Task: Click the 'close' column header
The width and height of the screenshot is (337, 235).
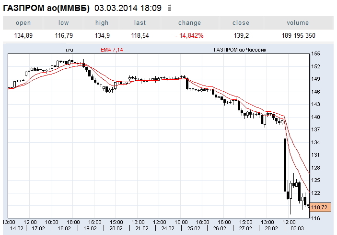Action: [x=241, y=23]
